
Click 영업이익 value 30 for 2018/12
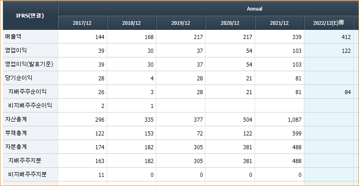click(150, 51)
